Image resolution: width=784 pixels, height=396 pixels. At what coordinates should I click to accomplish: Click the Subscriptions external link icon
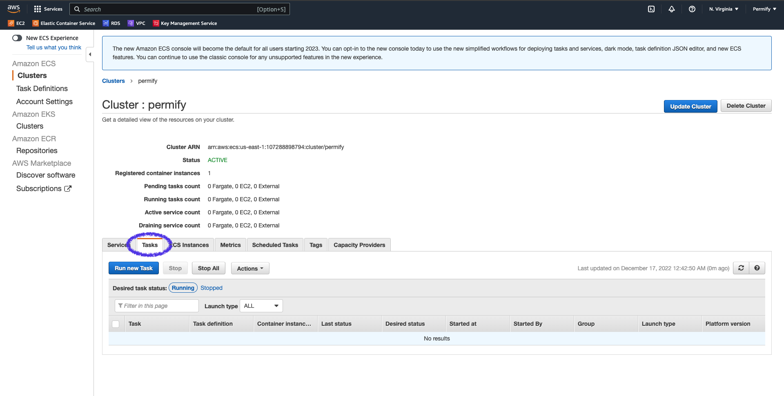(68, 189)
